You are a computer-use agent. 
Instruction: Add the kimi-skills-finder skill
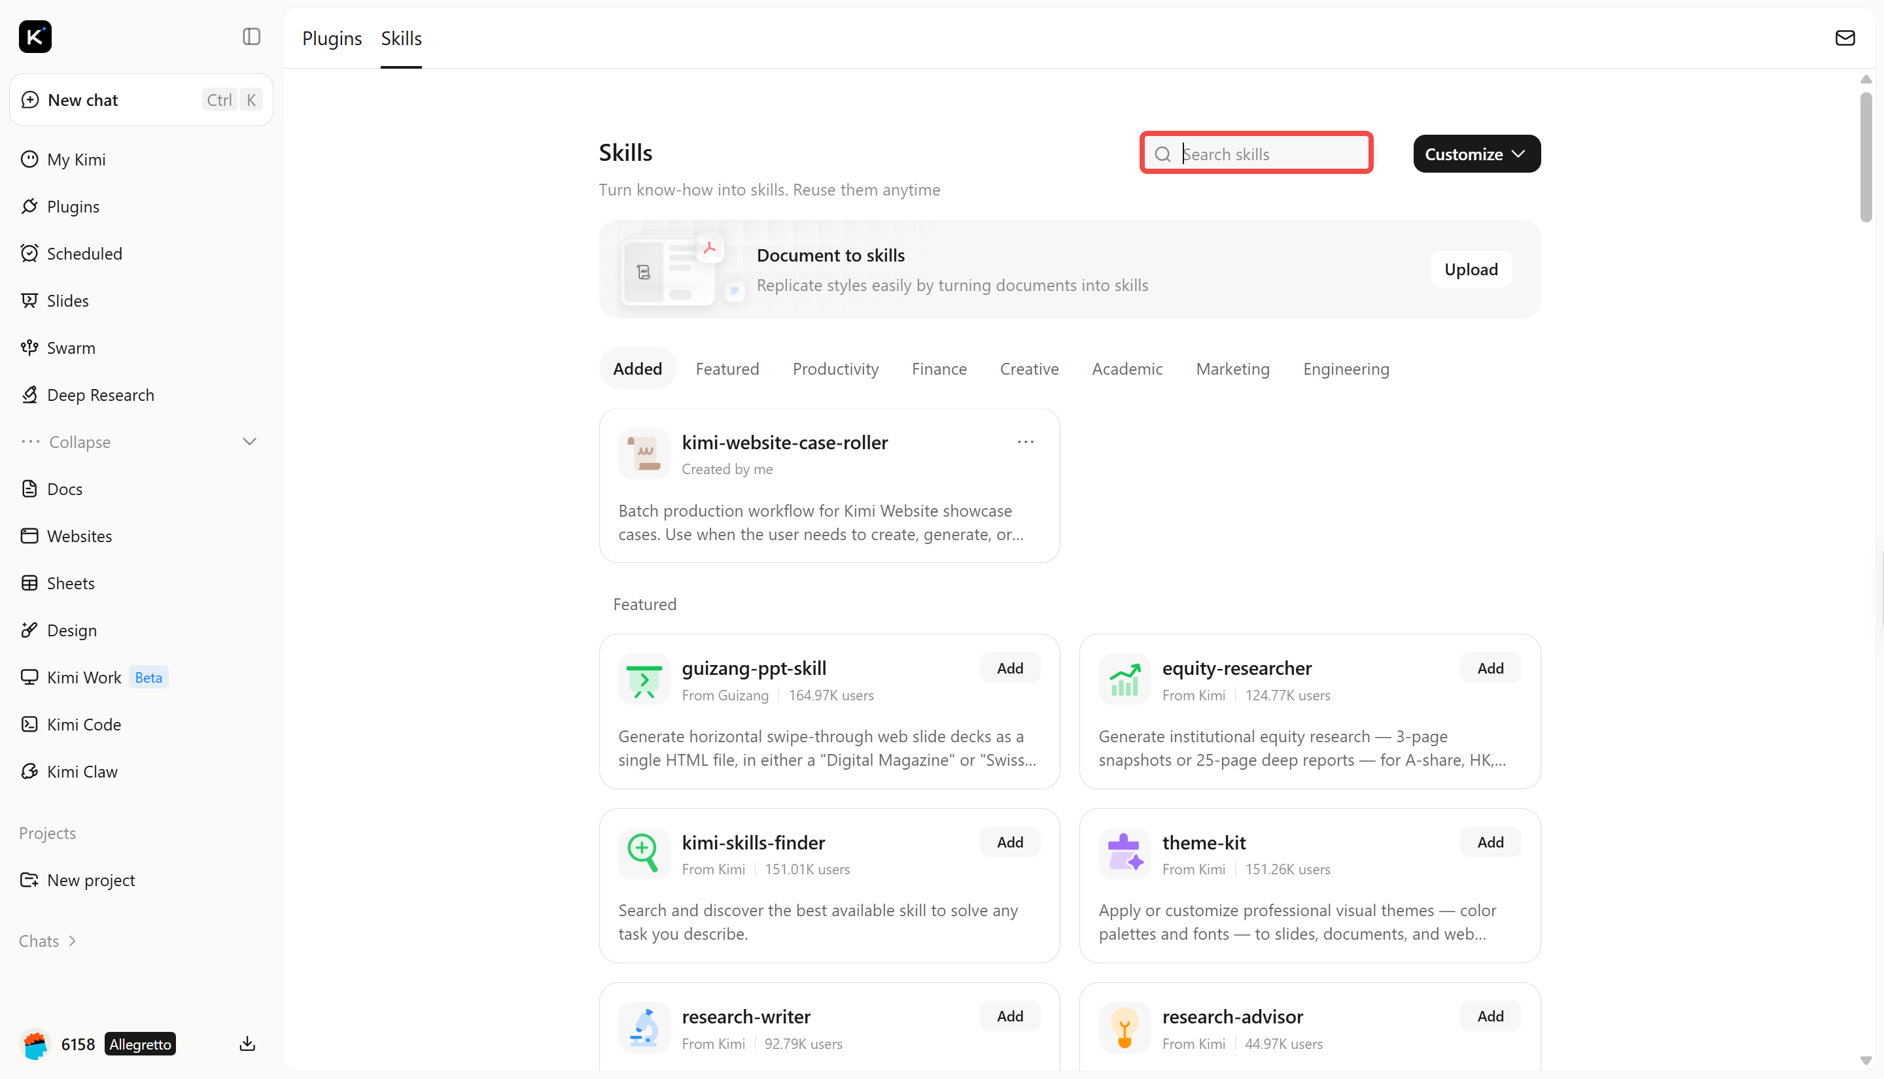[1009, 842]
